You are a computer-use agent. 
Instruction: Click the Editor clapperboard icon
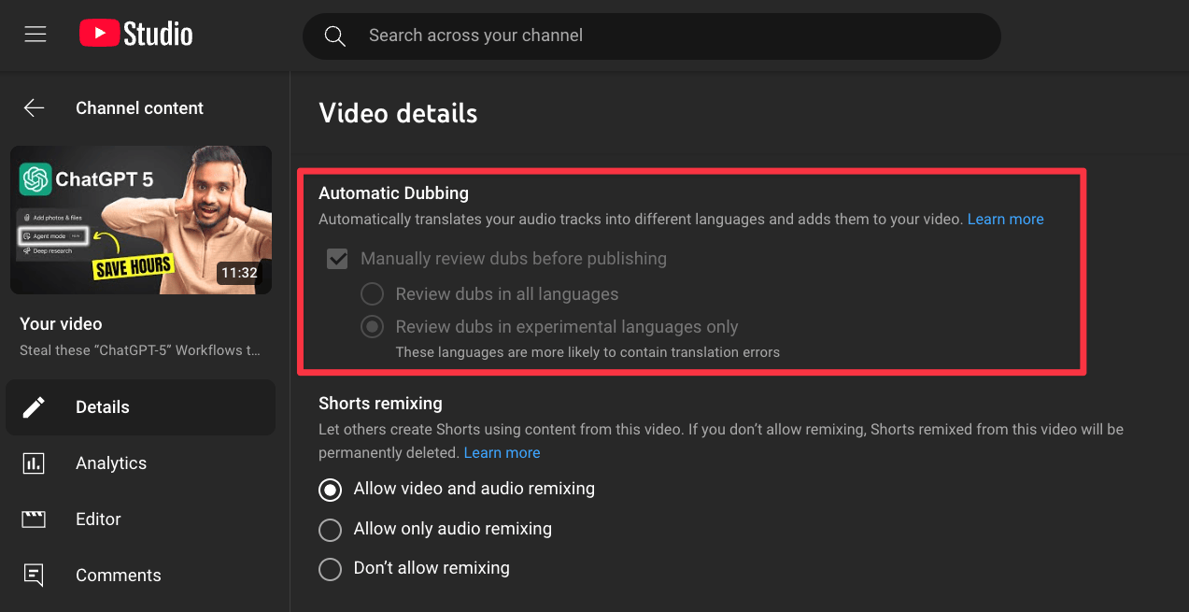(x=35, y=519)
